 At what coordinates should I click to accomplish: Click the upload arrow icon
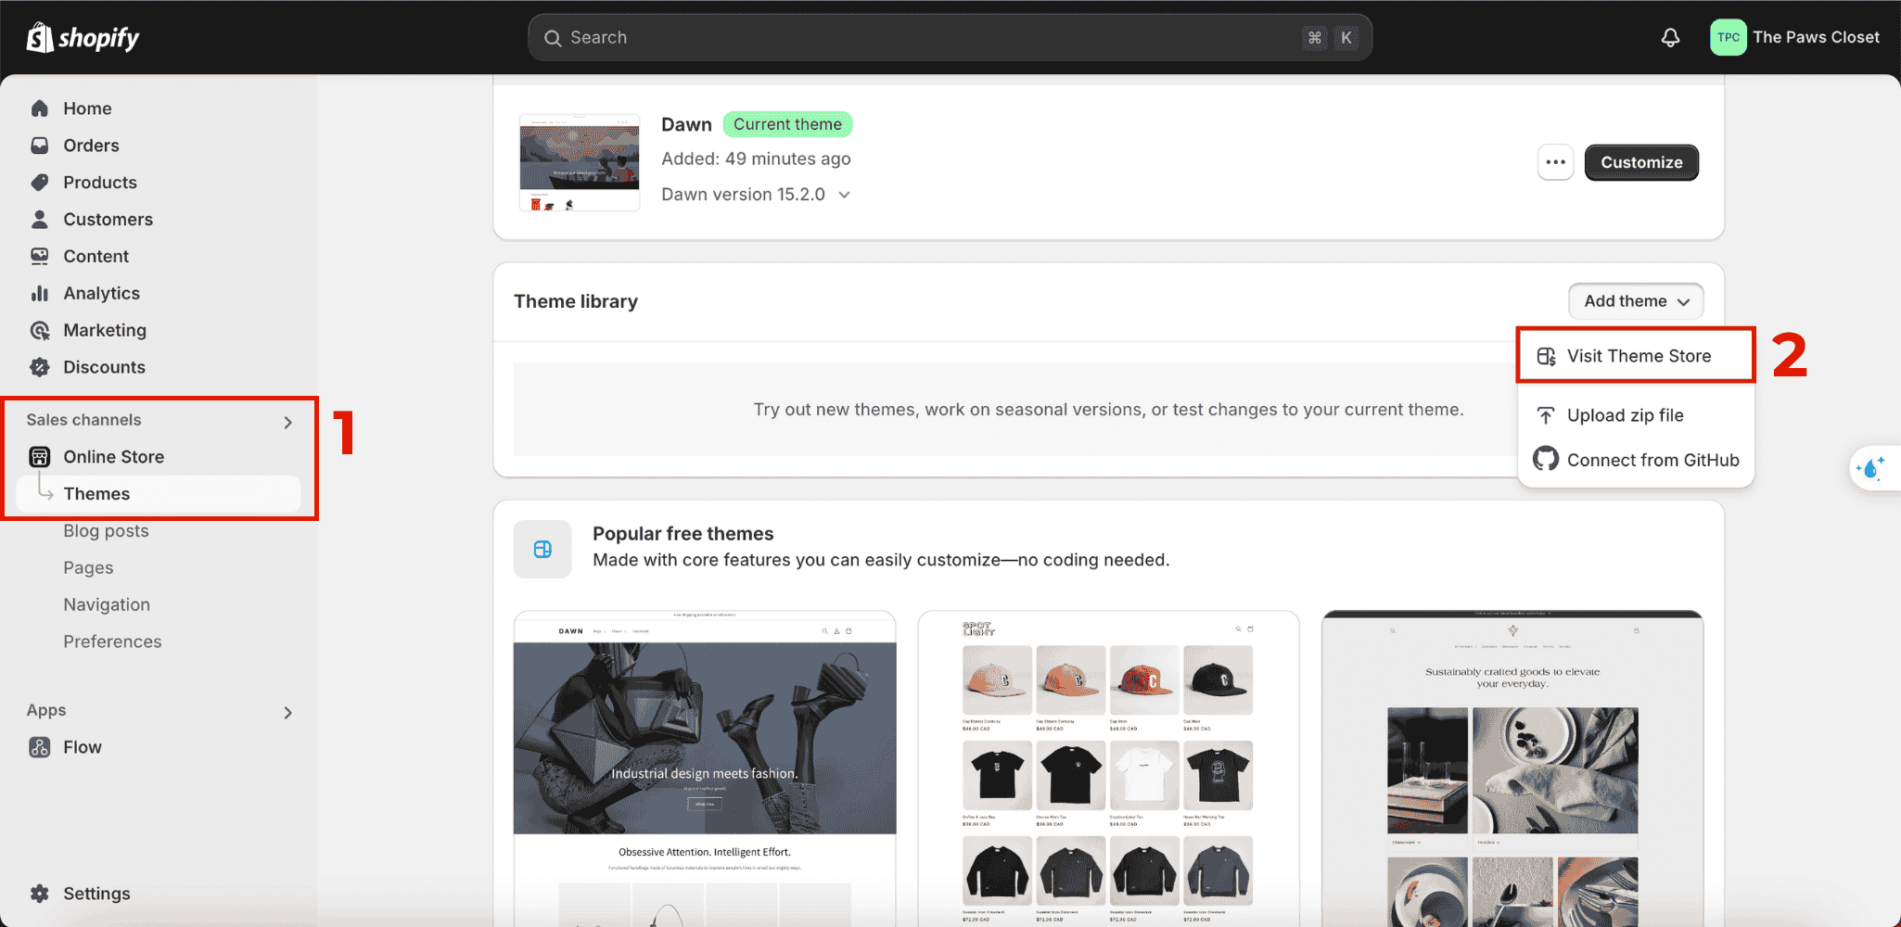[x=1546, y=415]
